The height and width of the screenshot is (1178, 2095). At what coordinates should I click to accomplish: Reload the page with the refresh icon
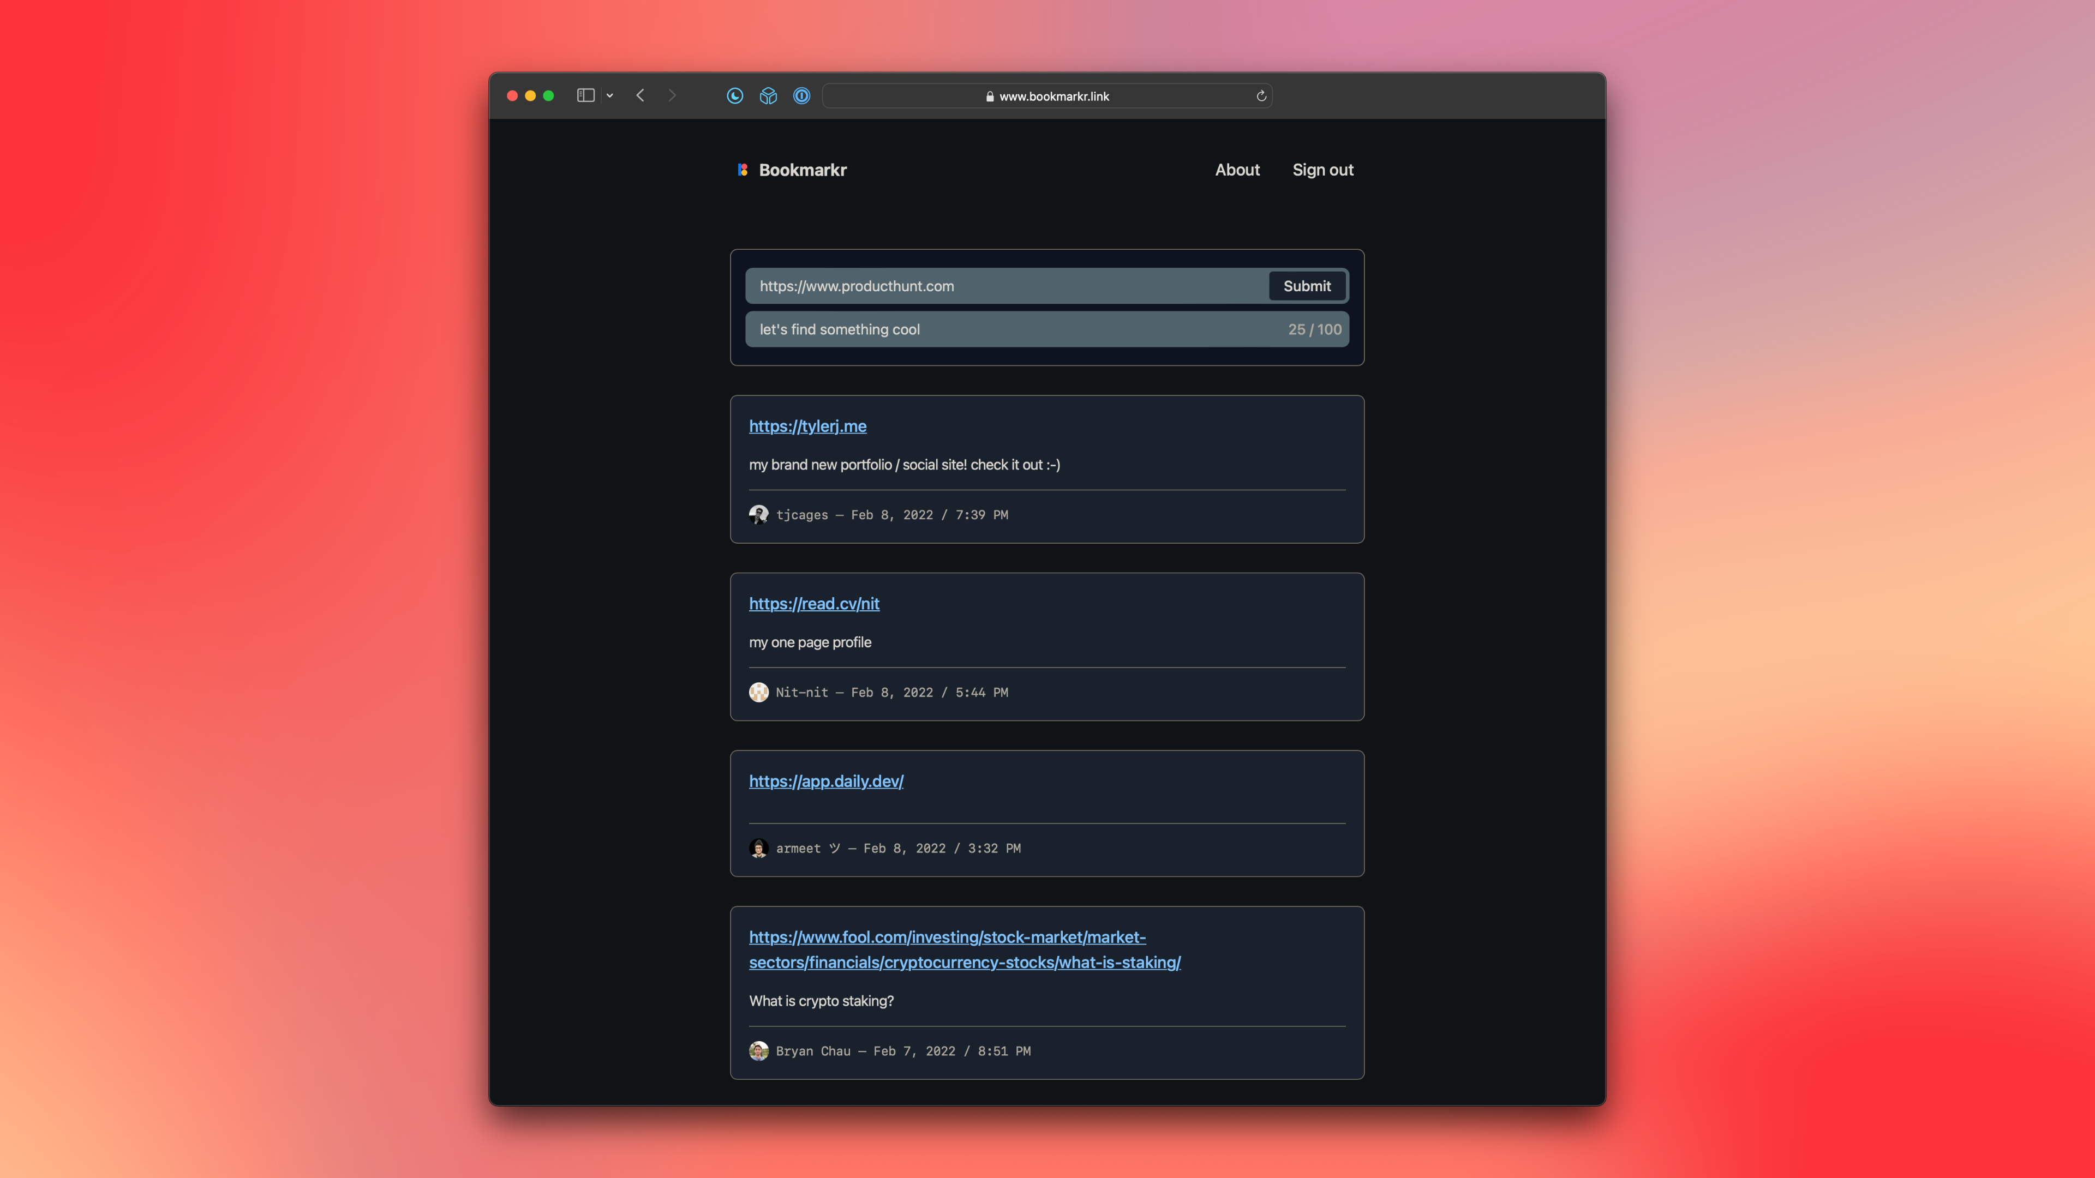1261,96
